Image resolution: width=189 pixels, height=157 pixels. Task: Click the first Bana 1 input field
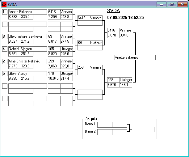tap(105, 125)
